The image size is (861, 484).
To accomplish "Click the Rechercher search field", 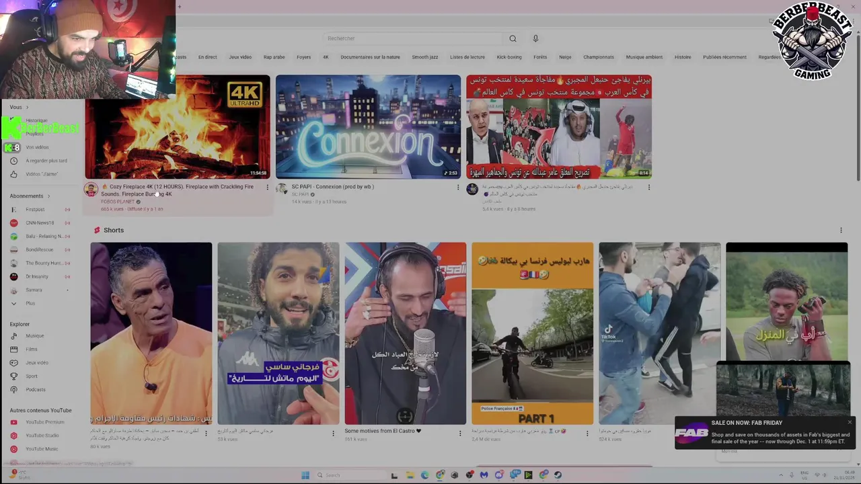I will pos(414,38).
